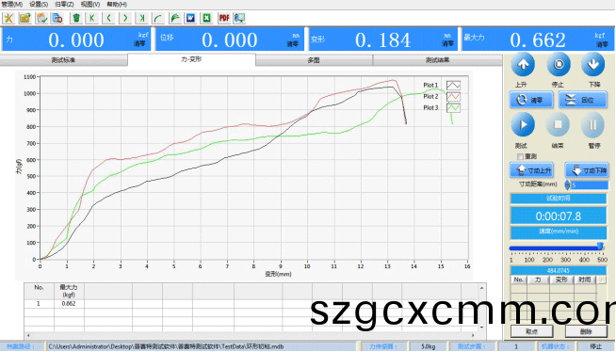Click the 寸动下降 jog down button
Viewport: 616px width, 352px height.
(x=587, y=170)
